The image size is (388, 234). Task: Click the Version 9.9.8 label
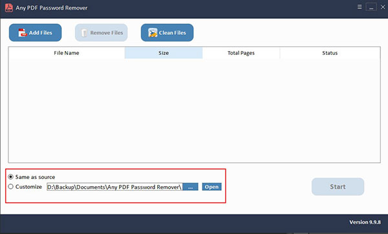[x=365, y=222]
